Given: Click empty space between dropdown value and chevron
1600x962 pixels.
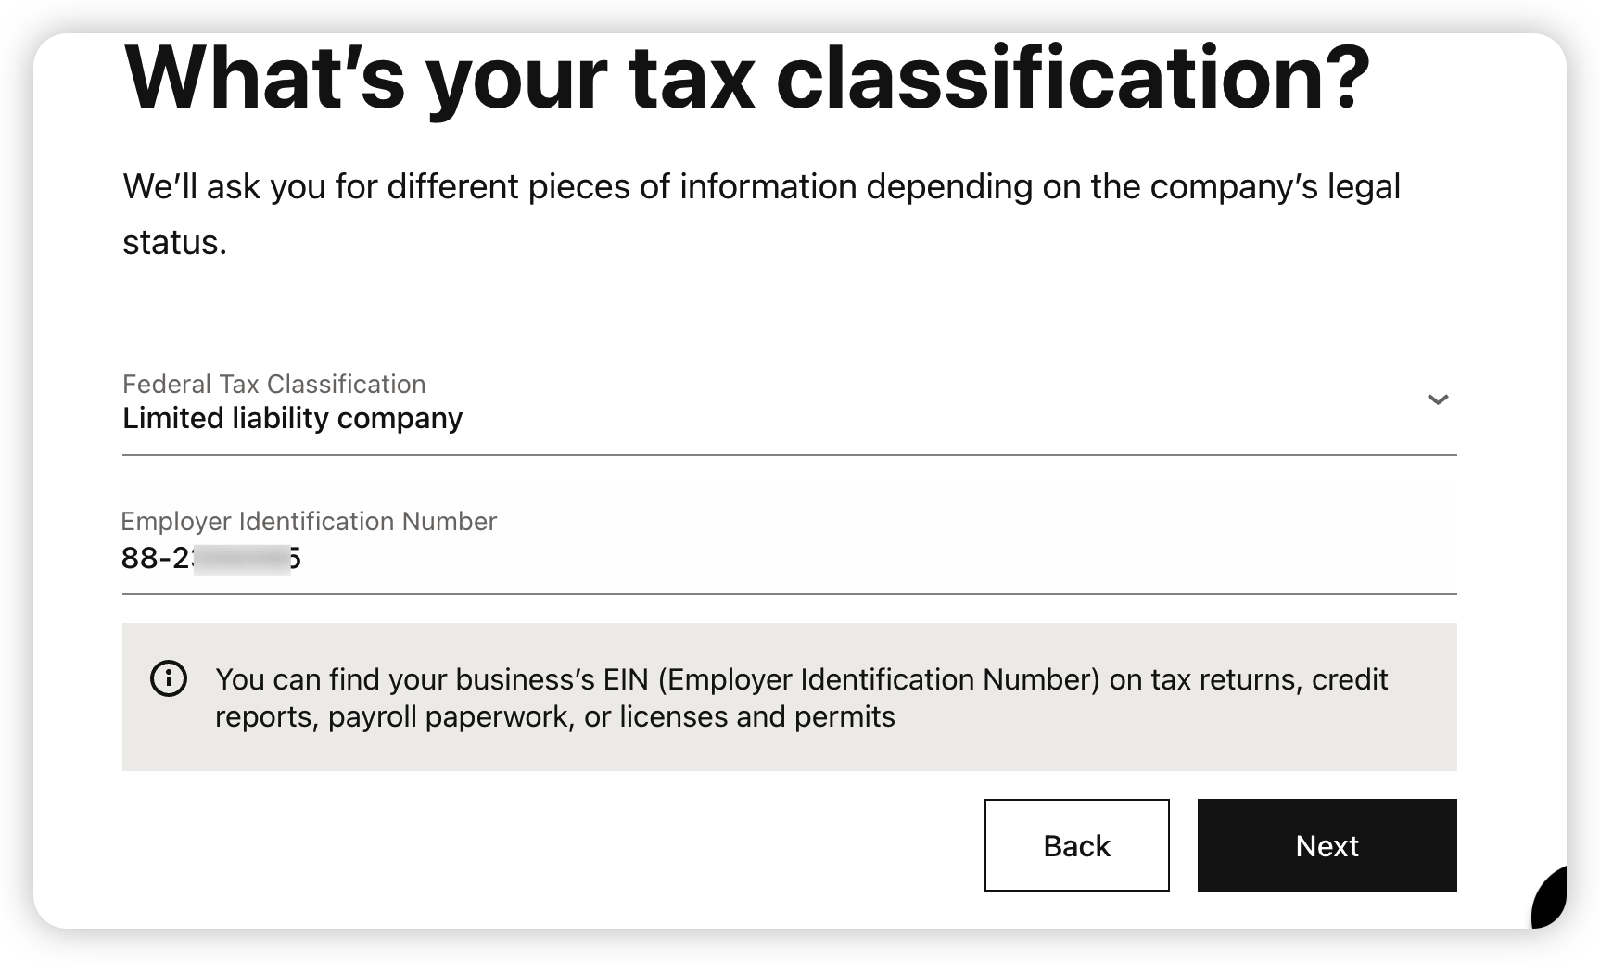Looking at the screenshot, I should click(927, 417).
